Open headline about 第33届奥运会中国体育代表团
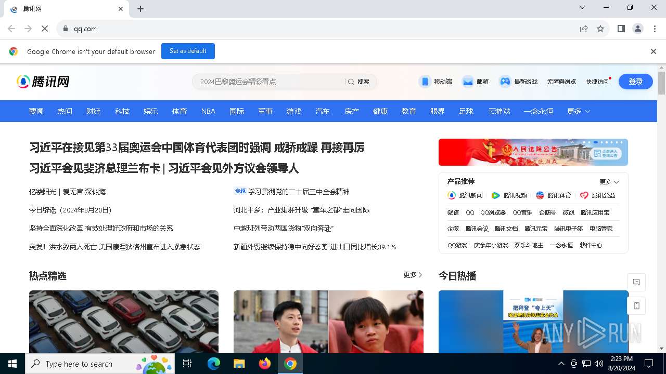This screenshot has height=374, width=666. [197, 148]
